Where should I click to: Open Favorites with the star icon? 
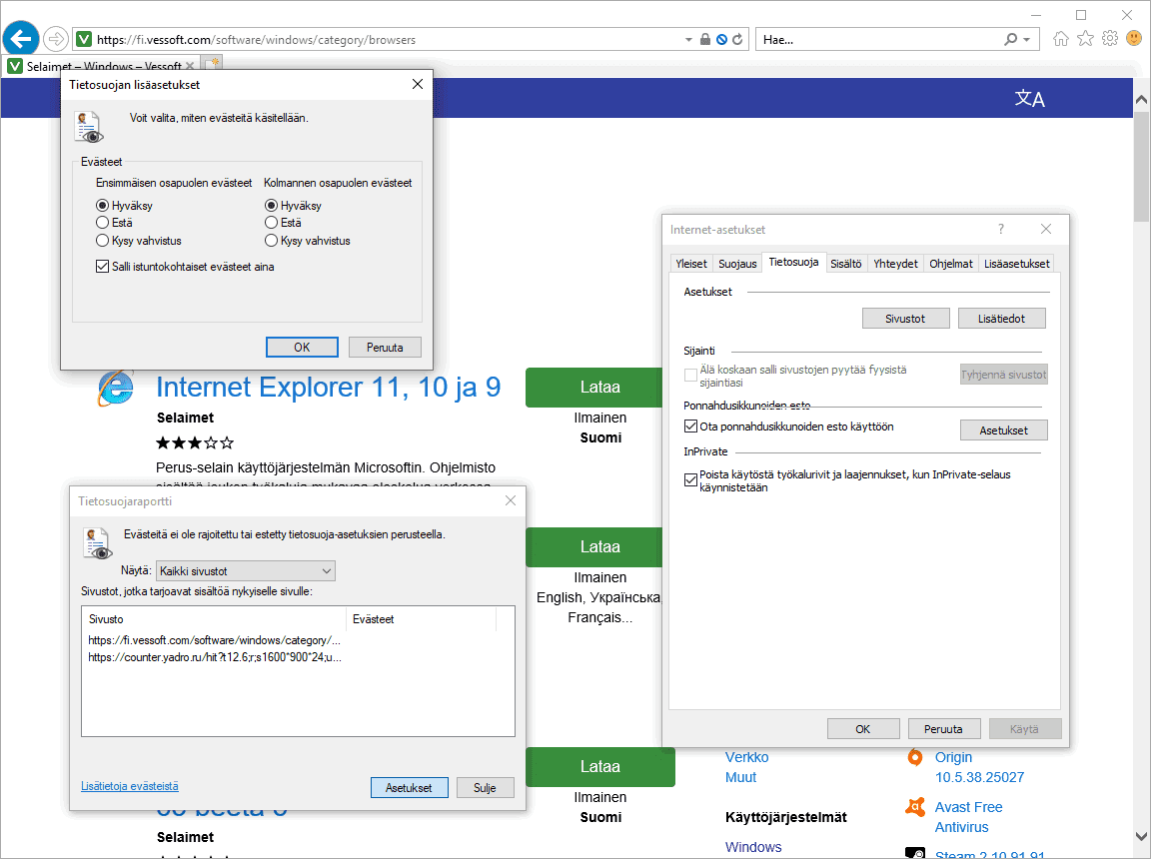pos(1085,39)
